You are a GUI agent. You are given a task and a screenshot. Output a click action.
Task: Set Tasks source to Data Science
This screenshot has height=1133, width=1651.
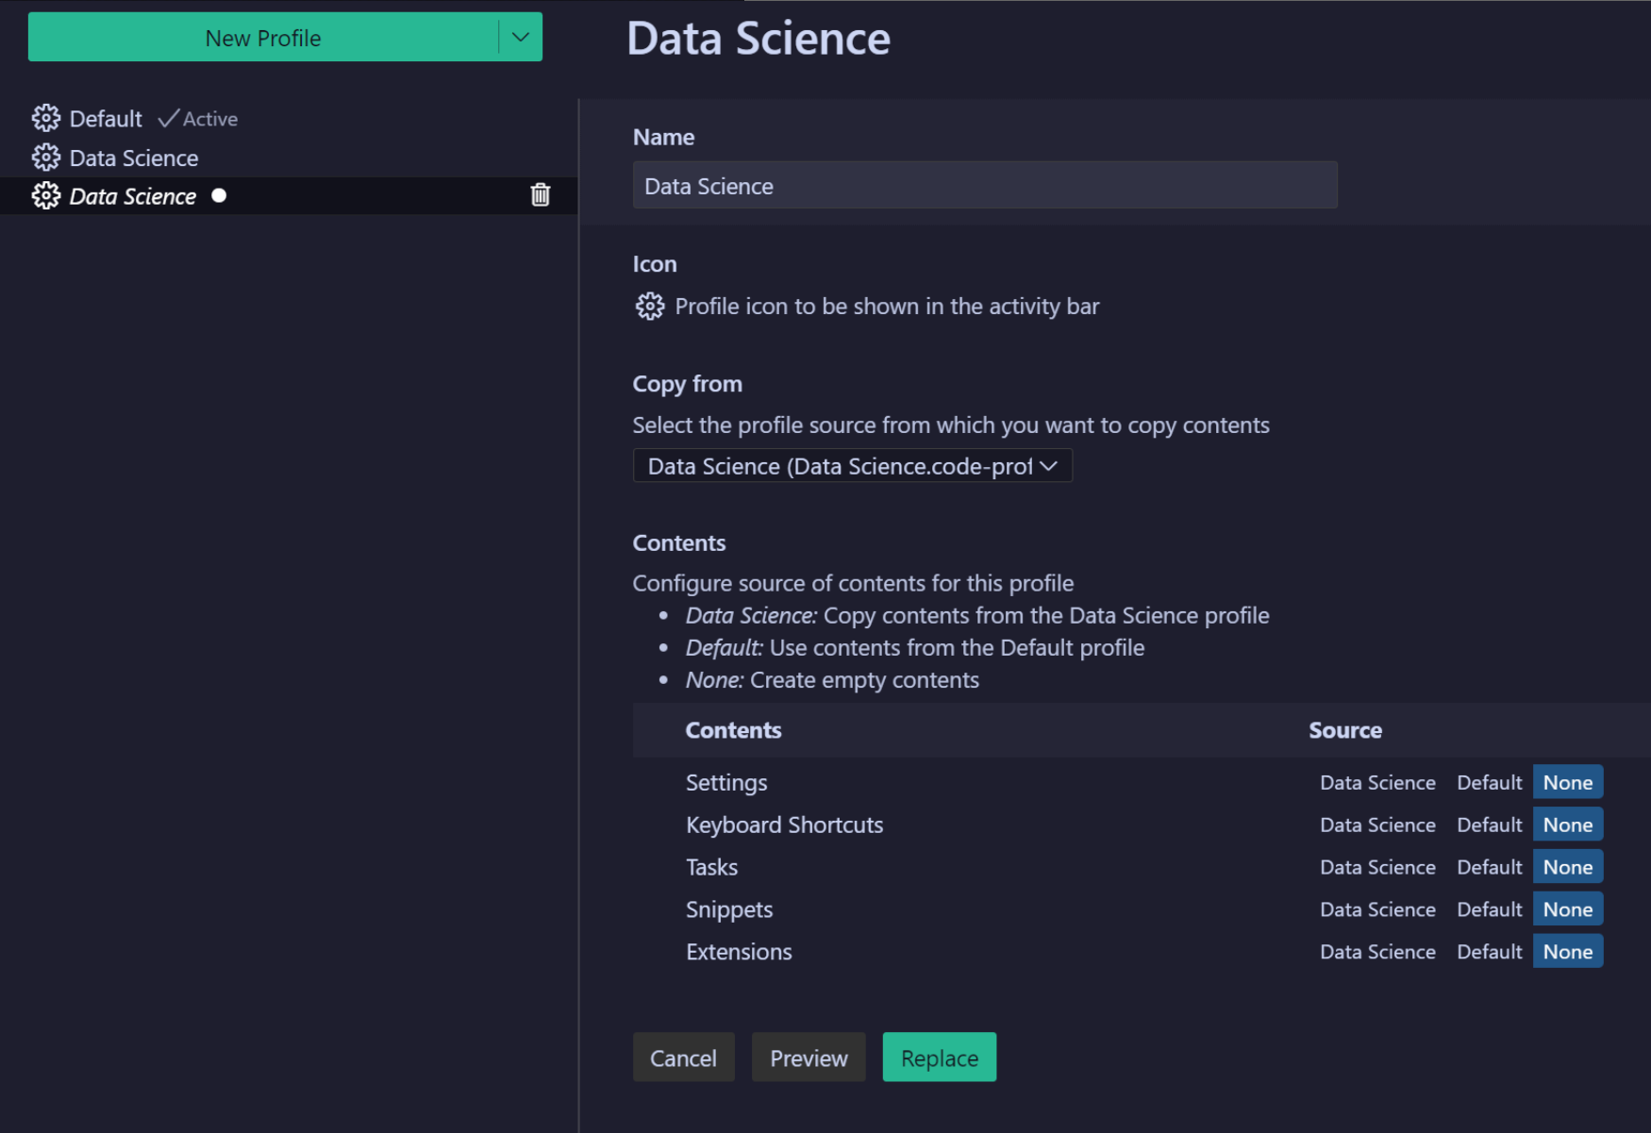pos(1376,866)
